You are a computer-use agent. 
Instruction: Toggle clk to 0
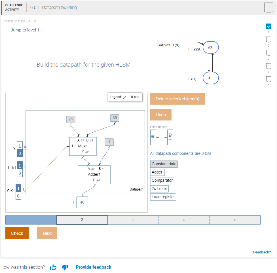click(x=18, y=196)
